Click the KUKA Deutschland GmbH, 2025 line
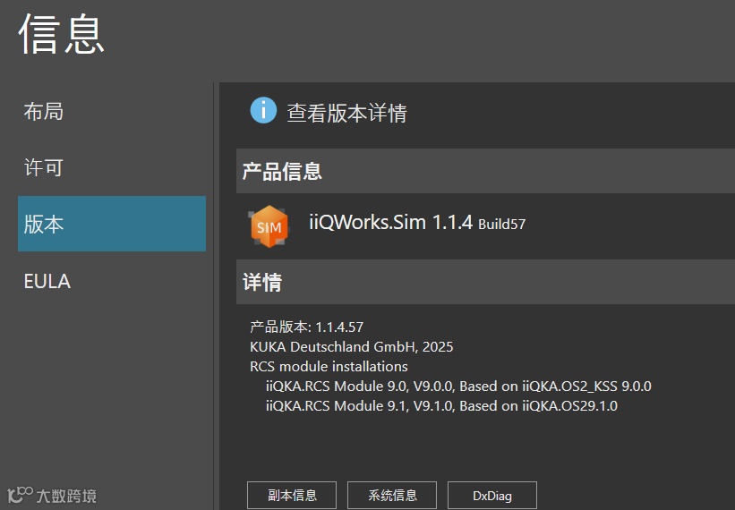735x510 pixels. pyautogui.click(x=352, y=346)
